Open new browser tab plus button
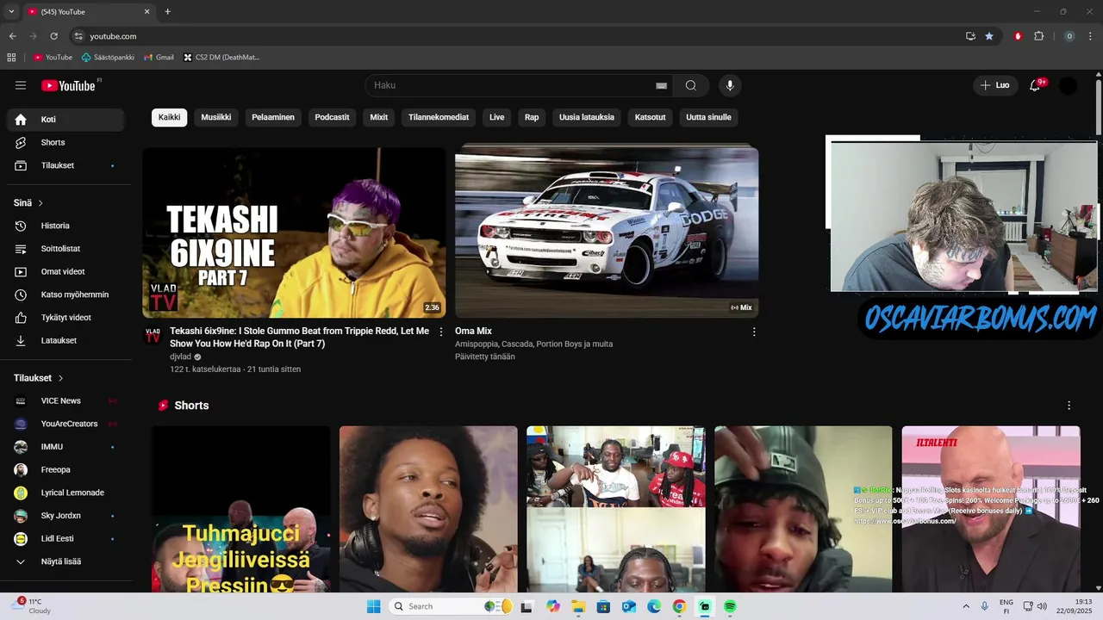 tap(167, 12)
